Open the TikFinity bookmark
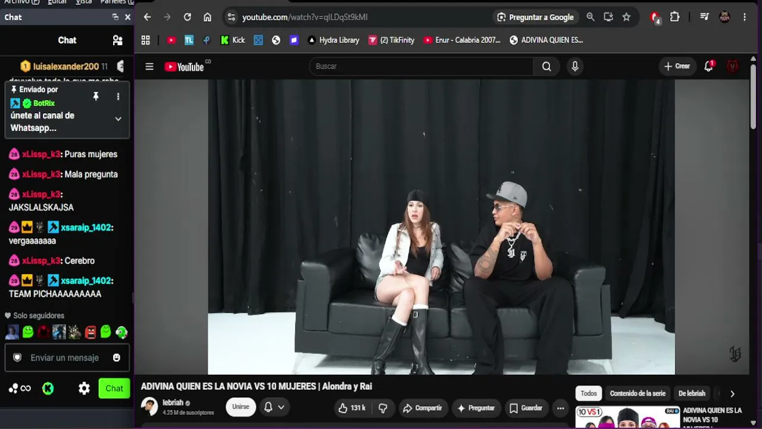This screenshot has height=429, width=762. pyautogui.click(x=391, y=40)
